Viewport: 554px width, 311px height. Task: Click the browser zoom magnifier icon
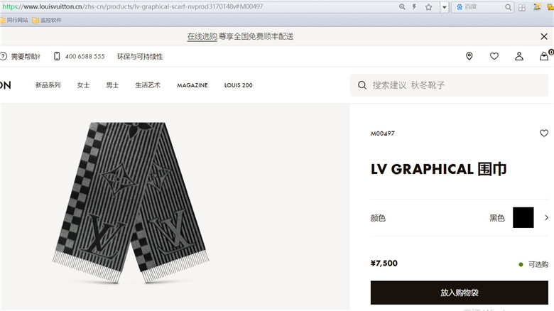(x=402, y=6)
